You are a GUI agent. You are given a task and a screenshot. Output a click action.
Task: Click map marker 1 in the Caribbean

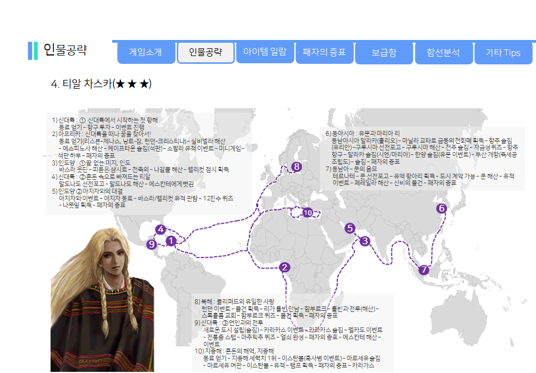(x=171, y=241)
